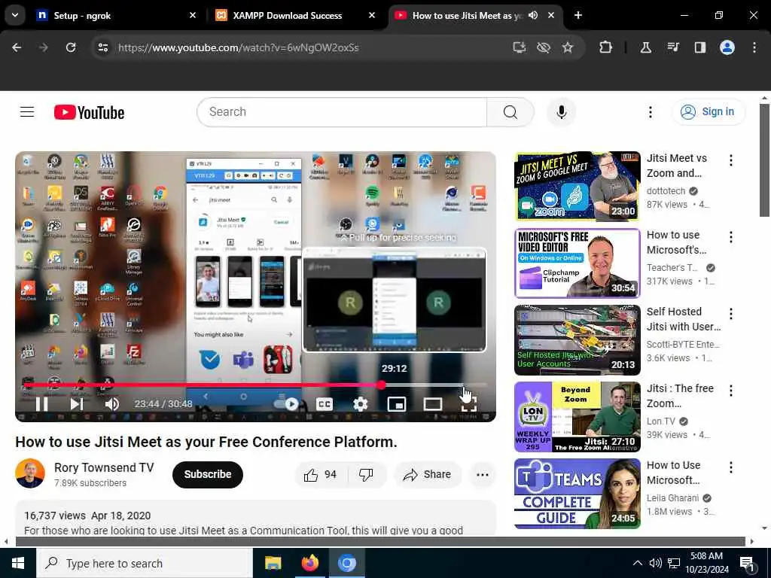Mute the video volume
Viewport: 771px width, 578px height.
click(112, 404)
